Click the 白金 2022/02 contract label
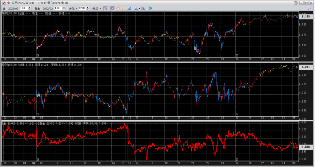This screenshot has width=315, height=167. 48,8
